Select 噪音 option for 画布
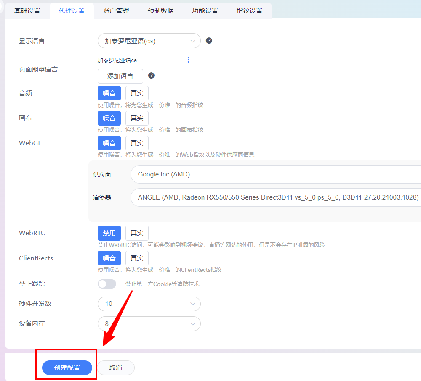Screen dimensions: 421x381 [109, 118]
